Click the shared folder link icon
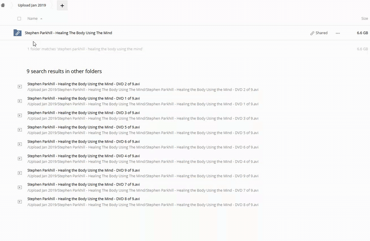Image resolution: width=370 pixels, height=241 pixels. 17,33
